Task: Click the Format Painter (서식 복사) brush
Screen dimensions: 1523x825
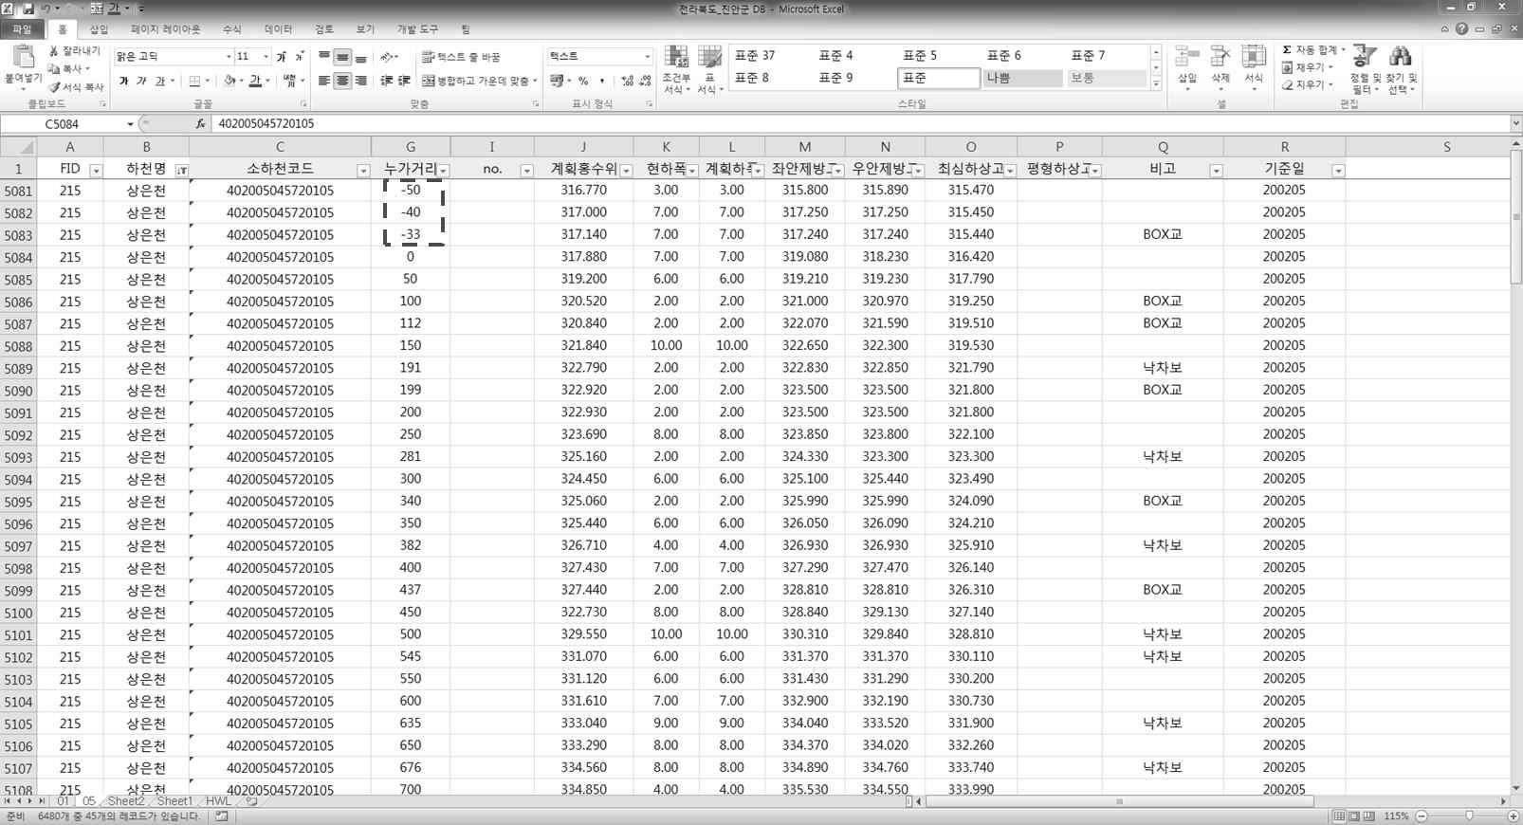Action: 54,86
